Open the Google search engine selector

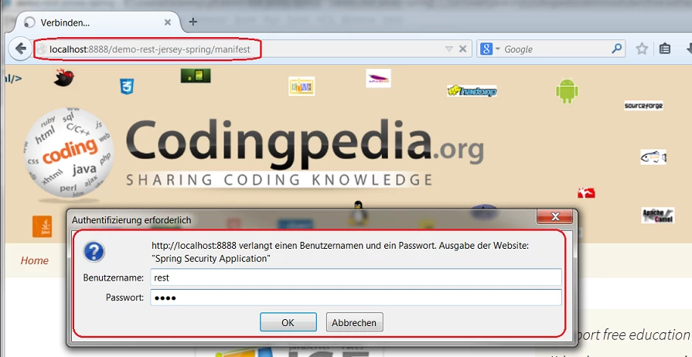(490, 49)
